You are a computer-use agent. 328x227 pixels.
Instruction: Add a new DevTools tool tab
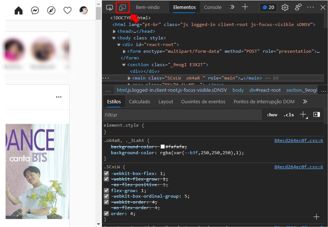245,7
